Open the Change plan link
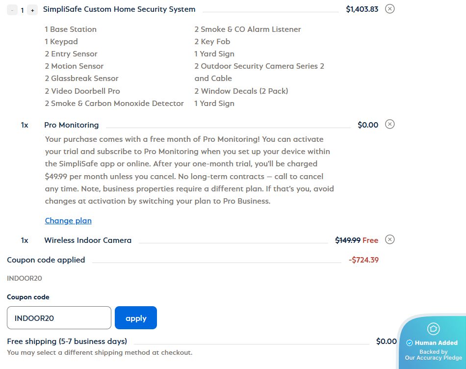Screen dimensions: 466x369 (68, 220)
